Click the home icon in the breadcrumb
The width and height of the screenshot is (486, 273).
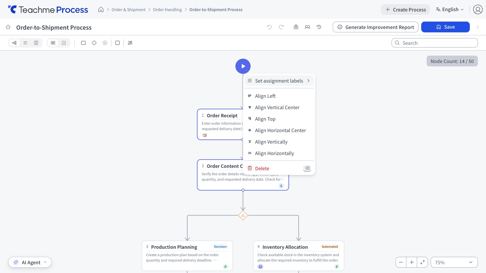[101, 9]
